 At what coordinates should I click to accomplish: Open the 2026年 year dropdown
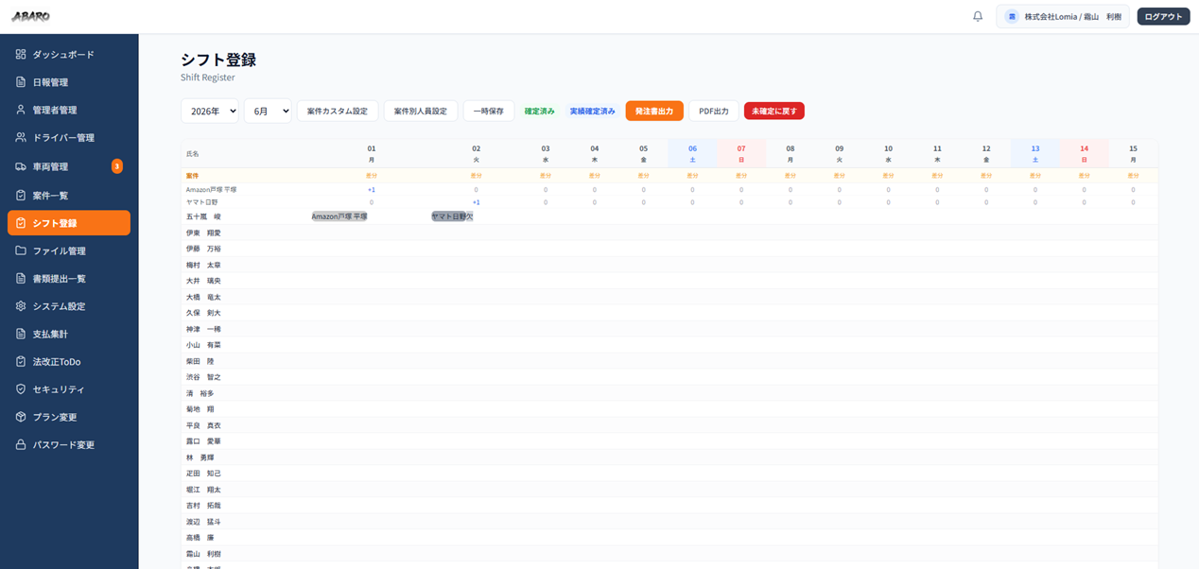(x=210, y=111)
